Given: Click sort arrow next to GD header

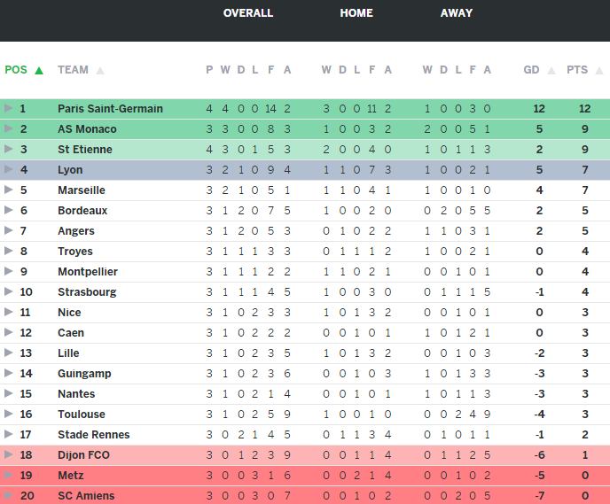Looking at the screenshot, I should (x=551, y=70).
